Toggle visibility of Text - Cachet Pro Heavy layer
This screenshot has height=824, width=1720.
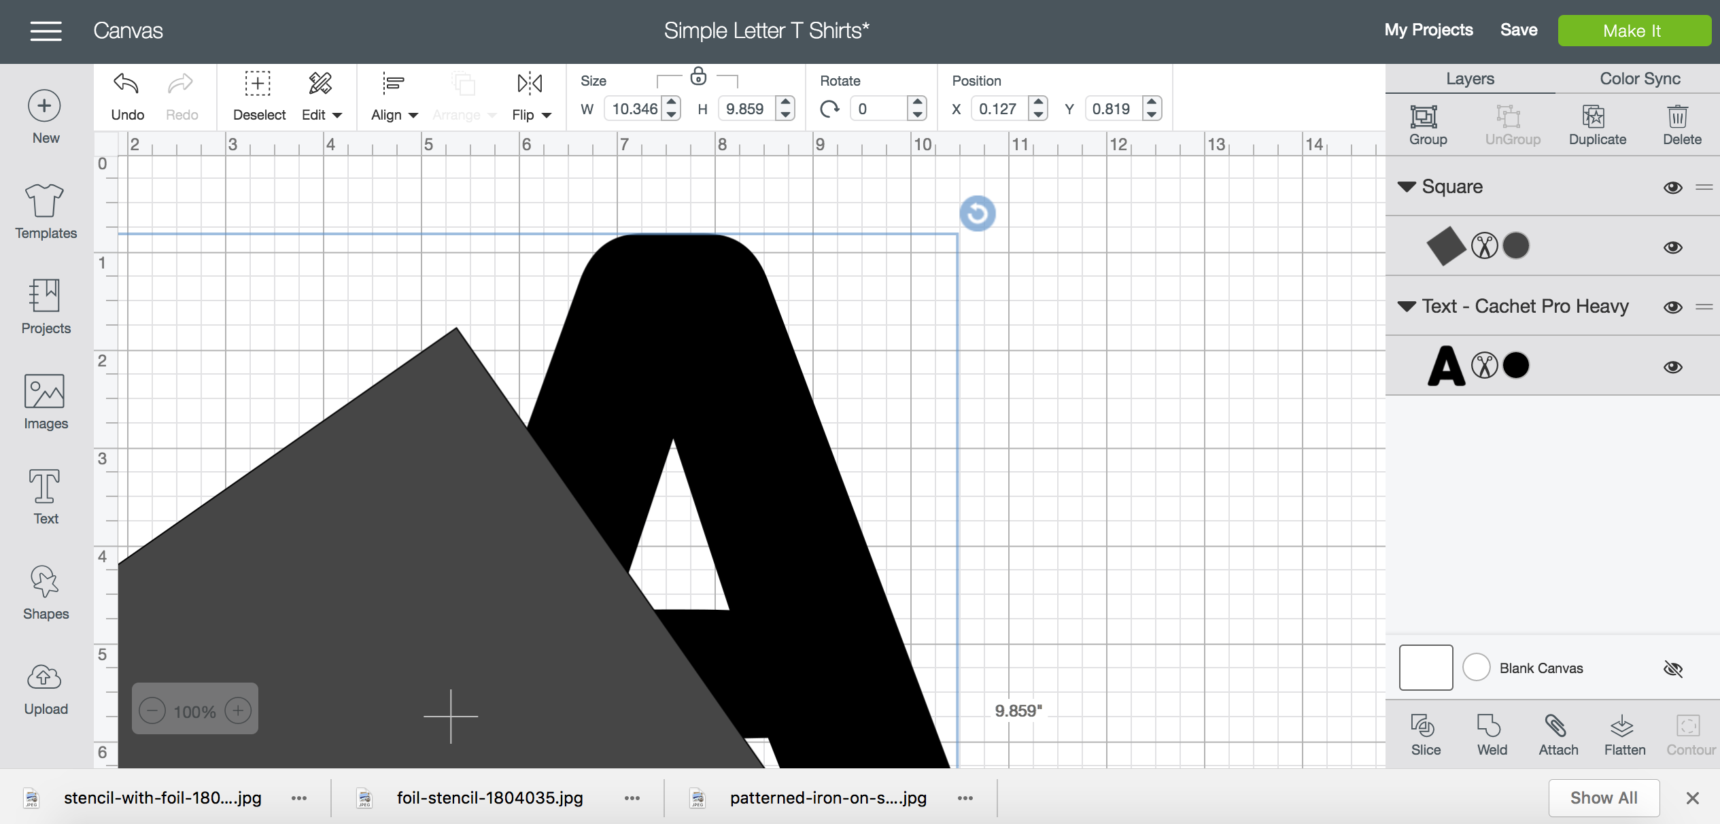pos(1672,307)
